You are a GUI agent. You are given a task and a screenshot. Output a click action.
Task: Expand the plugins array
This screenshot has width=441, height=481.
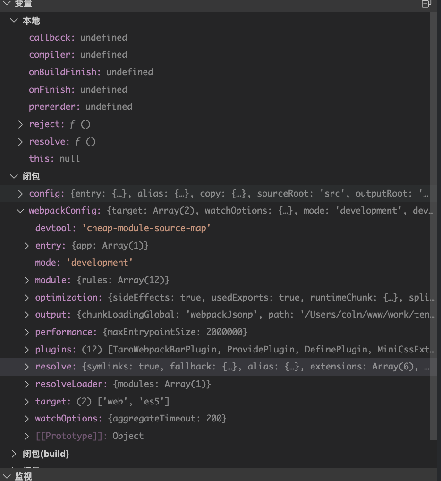click(x=26, y=350)
